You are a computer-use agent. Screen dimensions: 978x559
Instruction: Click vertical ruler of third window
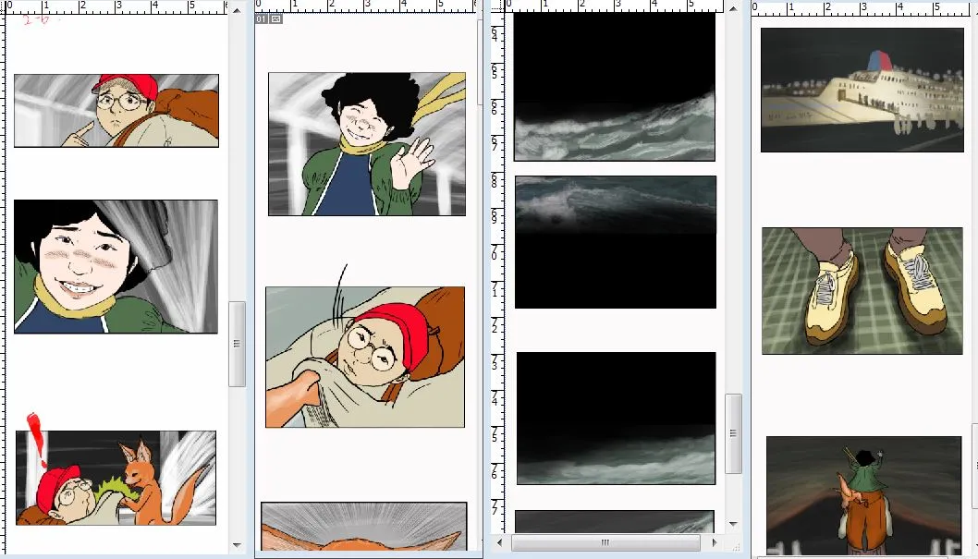coord(497,271)
